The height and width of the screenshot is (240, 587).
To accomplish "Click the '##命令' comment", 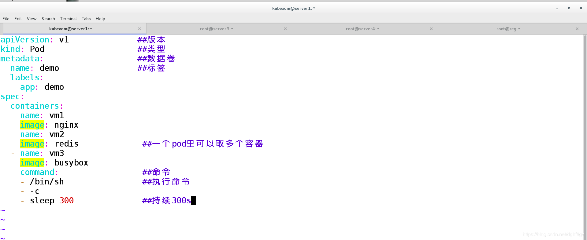I will coord(156,172).
